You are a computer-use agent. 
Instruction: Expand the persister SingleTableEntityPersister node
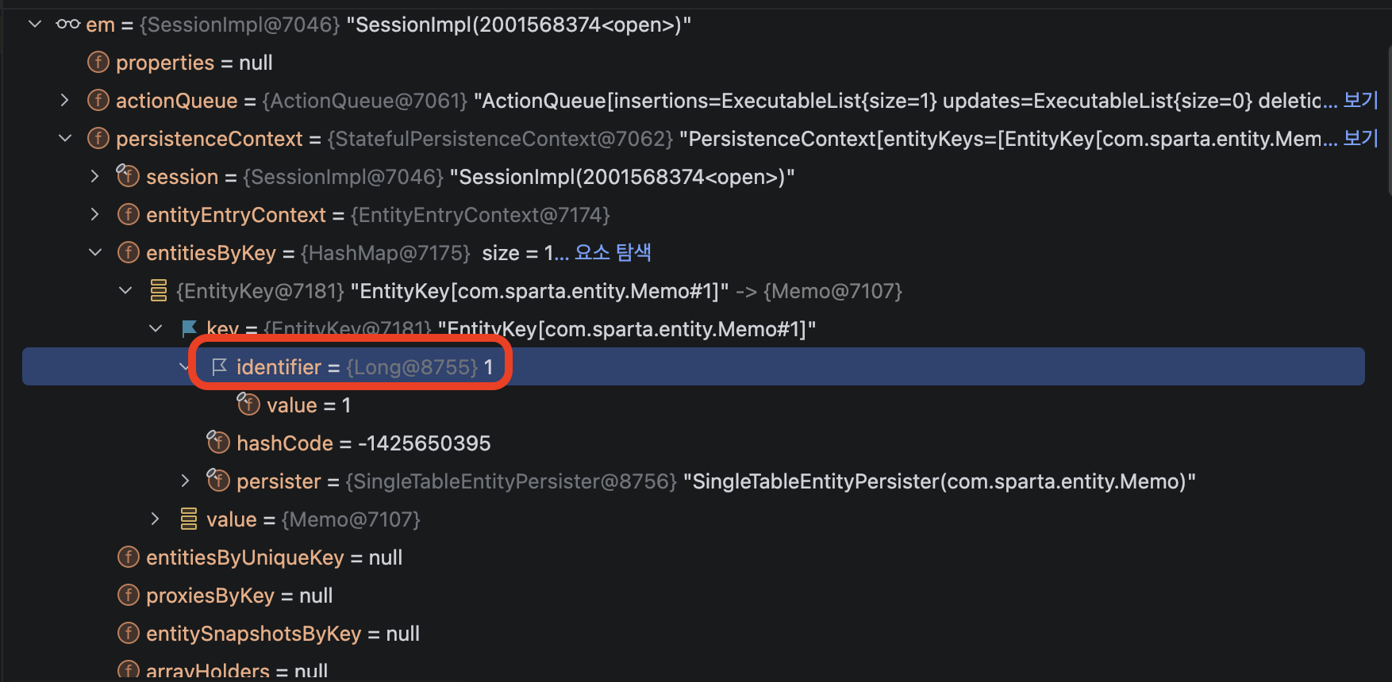pyautogui.click(x=185, y=481)
